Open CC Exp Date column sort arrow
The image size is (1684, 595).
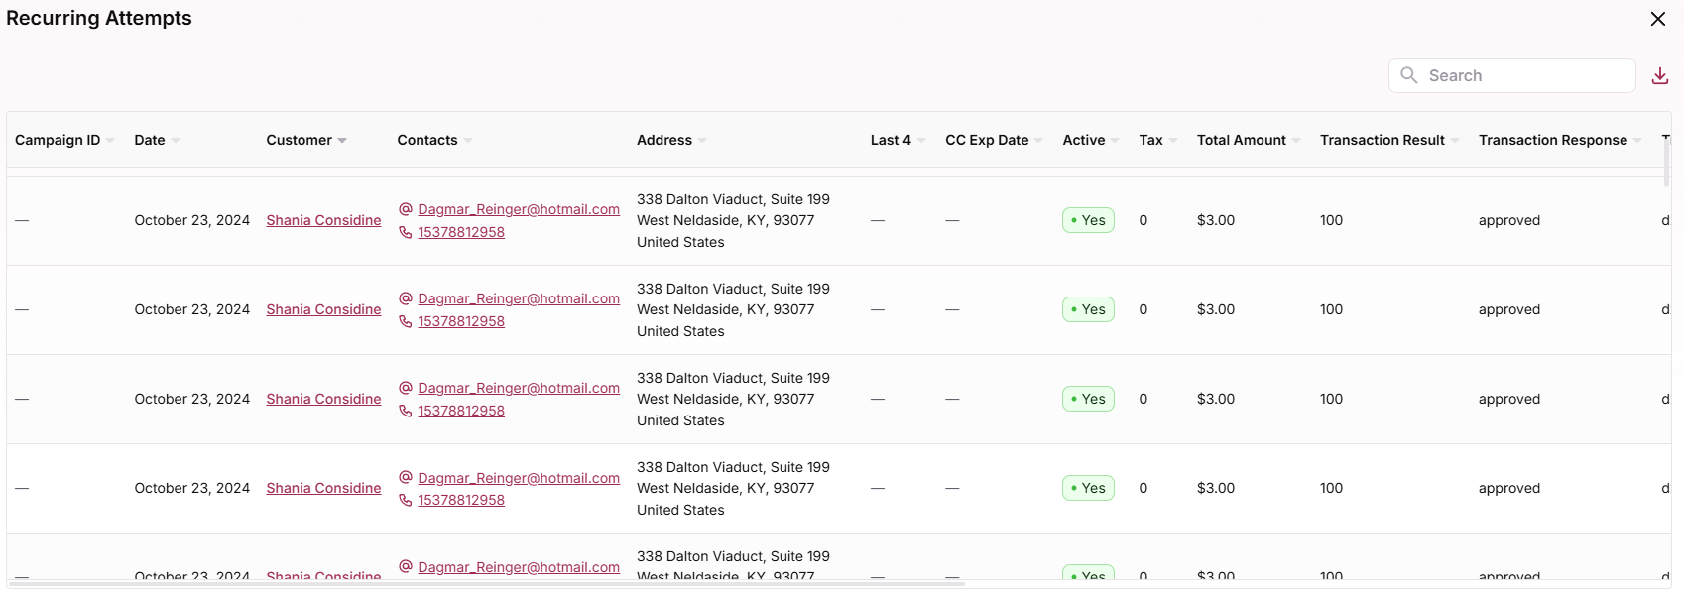1038,141
